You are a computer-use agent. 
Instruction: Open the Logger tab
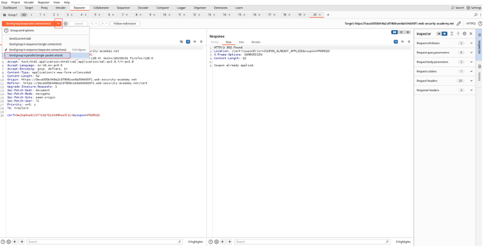[x=181, y=8]
